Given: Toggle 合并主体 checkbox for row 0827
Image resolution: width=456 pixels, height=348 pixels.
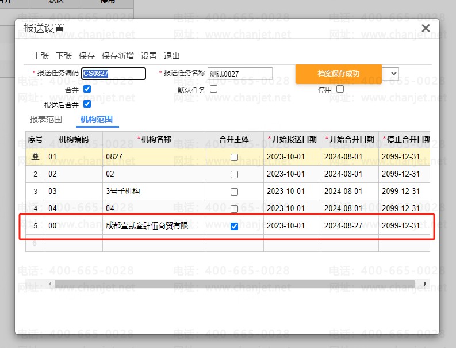Looking at the screenshot, I should tap(234, 157).
